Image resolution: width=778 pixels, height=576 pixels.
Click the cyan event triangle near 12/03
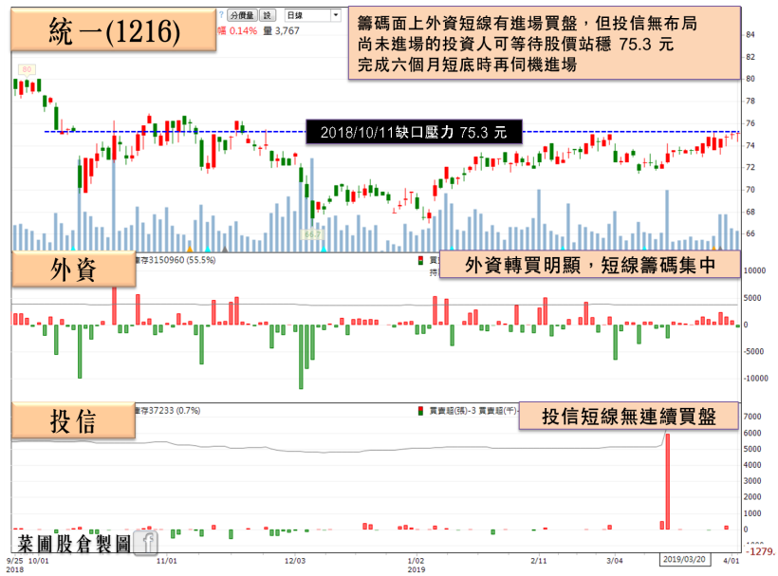coord(324,249)
